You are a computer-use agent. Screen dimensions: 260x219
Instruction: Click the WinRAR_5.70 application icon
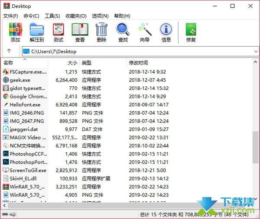coord(6,187)
